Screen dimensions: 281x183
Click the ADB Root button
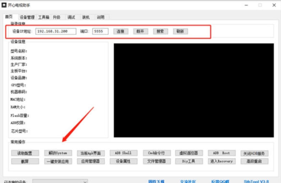[222, 153]
